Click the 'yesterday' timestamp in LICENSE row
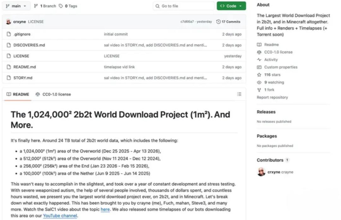Image resolution: width=341 pixels, height=220 pixels. pos(233,56)
